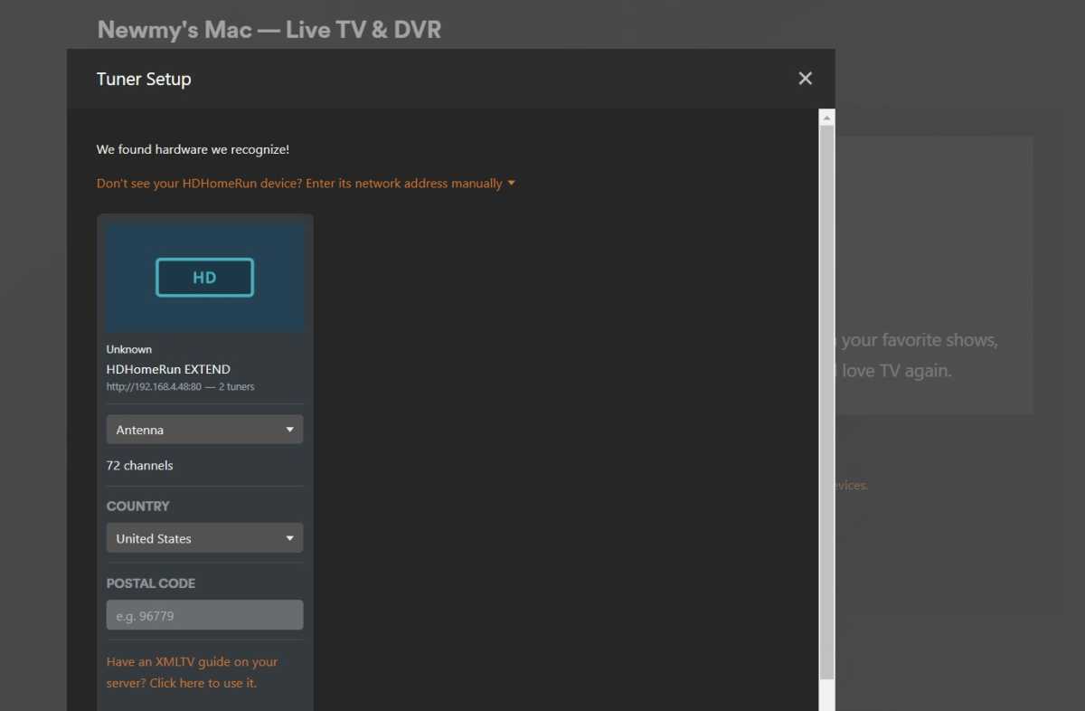Open the Antenna source dropdown
Screen dimensions: 1085x711
point(204,430)
